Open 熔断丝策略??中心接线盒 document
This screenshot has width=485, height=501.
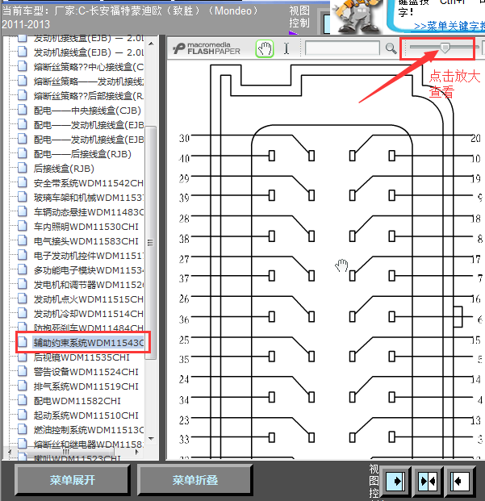coord(89,67)
